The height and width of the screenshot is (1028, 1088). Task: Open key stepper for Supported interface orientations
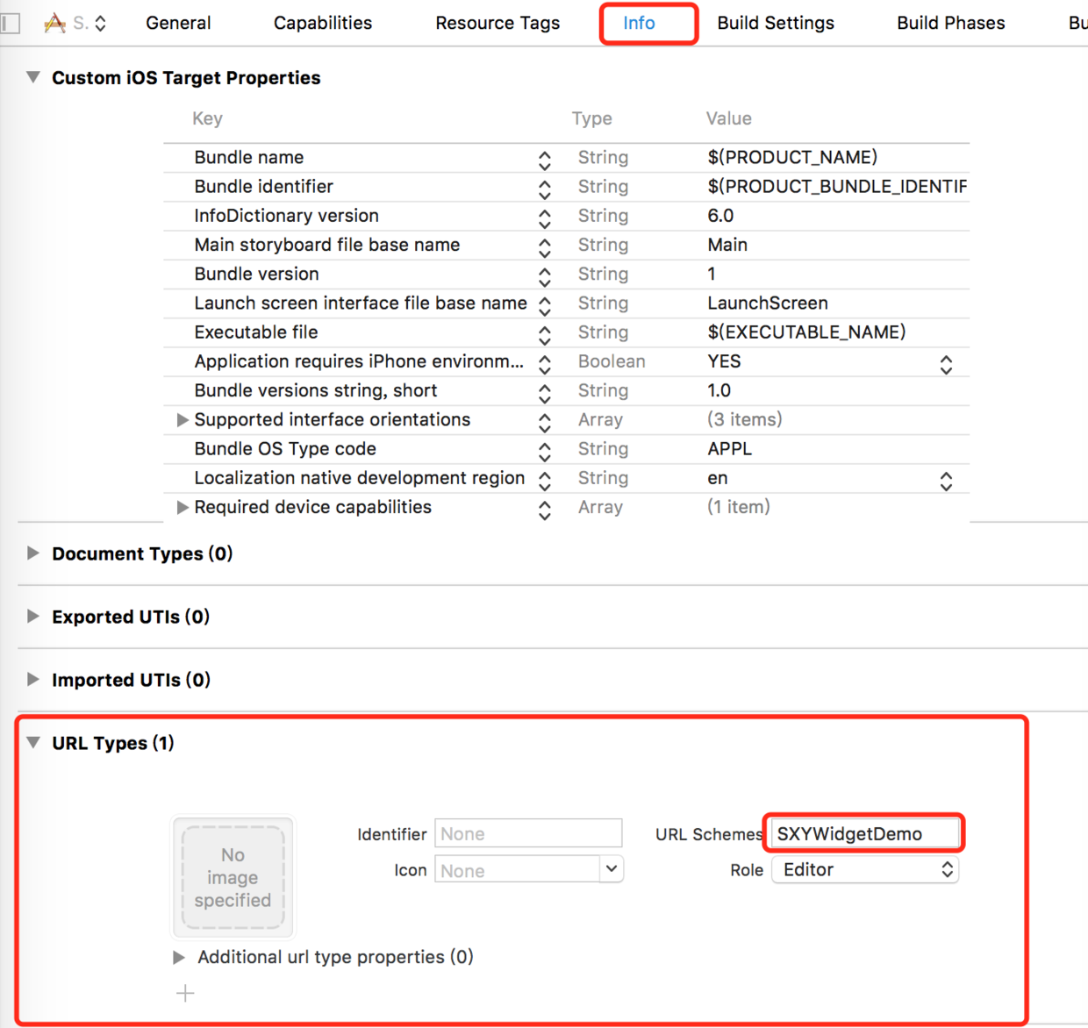coord(545,423)
